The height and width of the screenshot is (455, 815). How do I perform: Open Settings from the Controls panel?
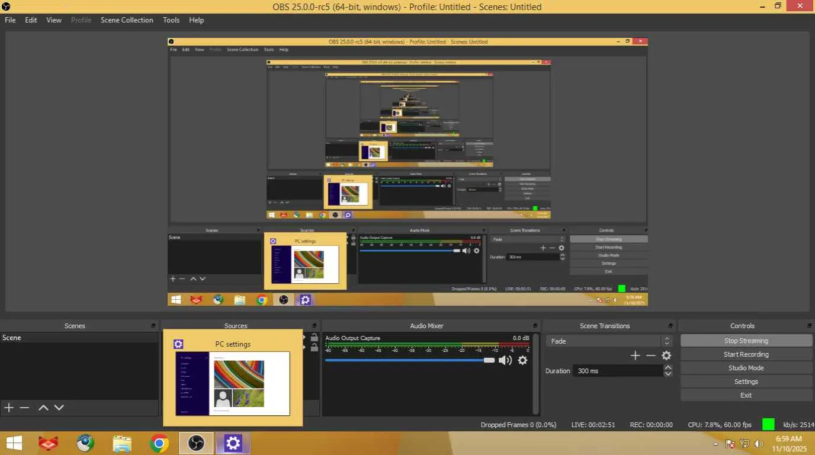tap(746, 382)
